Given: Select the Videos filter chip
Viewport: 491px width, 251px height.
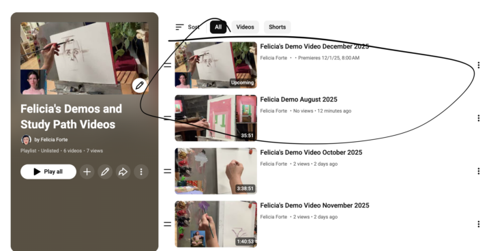Looking at the screenshot, I should (x=245, y=27).
